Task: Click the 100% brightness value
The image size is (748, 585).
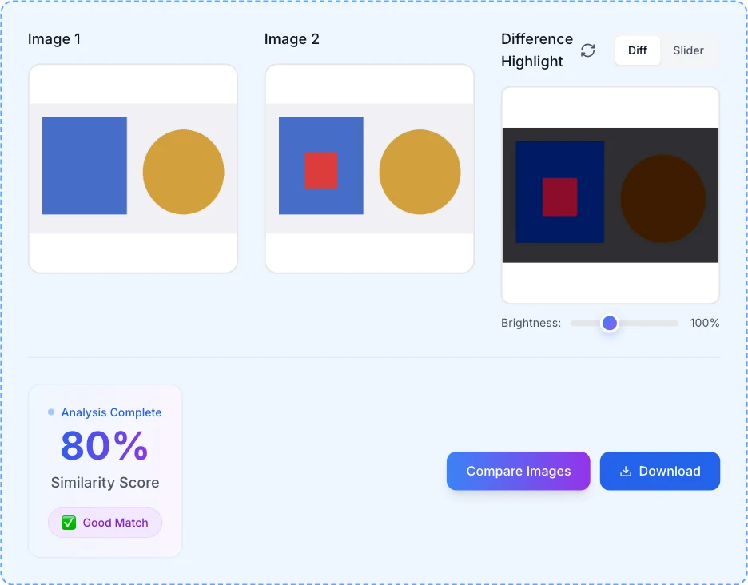Action: click(x=705, y=323)
